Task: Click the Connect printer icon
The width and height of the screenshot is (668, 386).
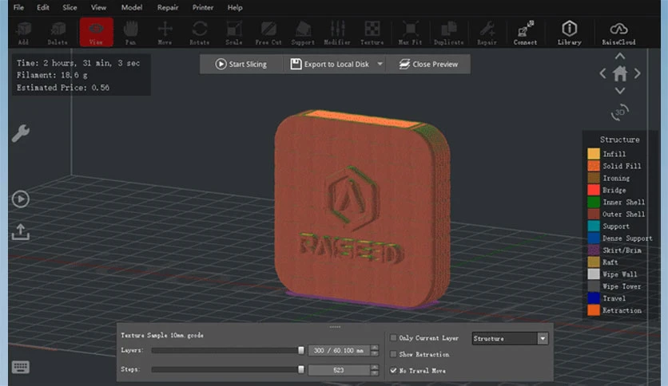Action: click(525, 33)
